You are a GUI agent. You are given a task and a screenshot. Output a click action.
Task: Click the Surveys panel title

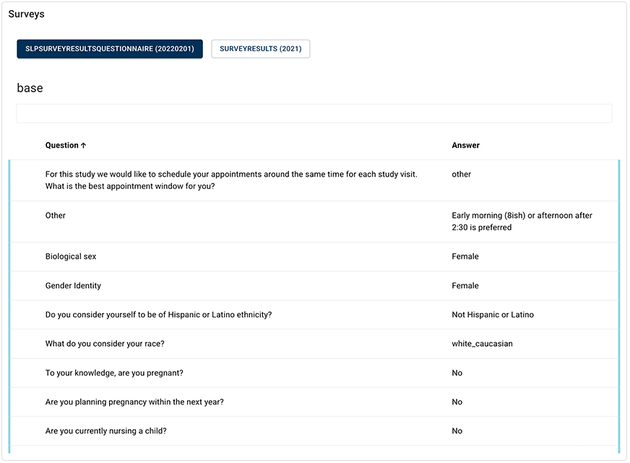click(26, 14)
